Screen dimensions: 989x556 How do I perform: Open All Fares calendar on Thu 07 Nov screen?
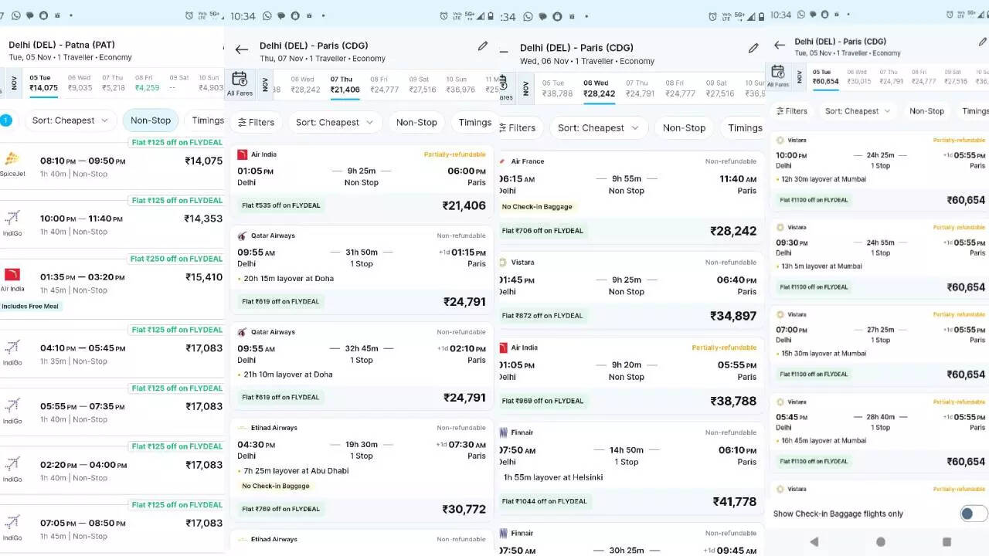(240, 83)
